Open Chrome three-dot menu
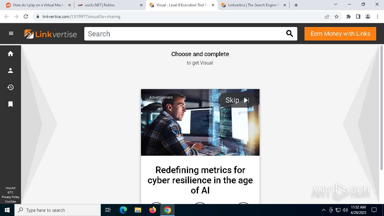 point(377,16)
